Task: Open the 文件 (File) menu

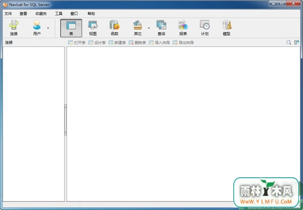Action: click(x=8, y=14)
